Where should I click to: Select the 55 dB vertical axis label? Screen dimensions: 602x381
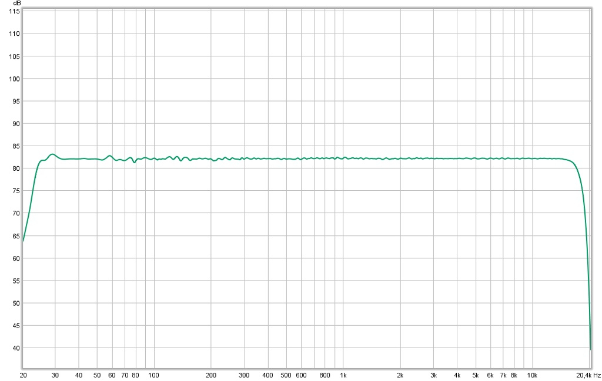coord(16,281)
